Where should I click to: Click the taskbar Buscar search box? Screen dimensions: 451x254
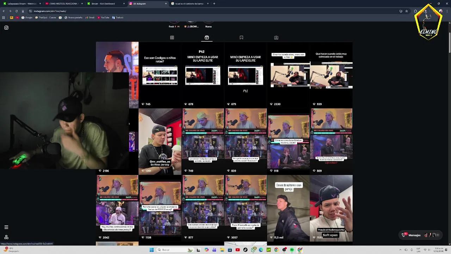click(x=175, y=250)
